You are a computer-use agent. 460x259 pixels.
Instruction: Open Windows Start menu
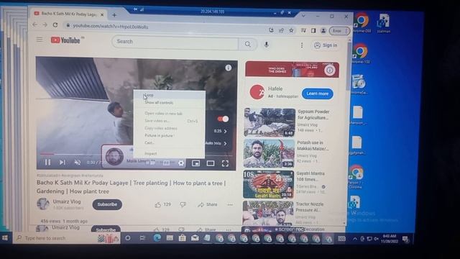point(5,238)
